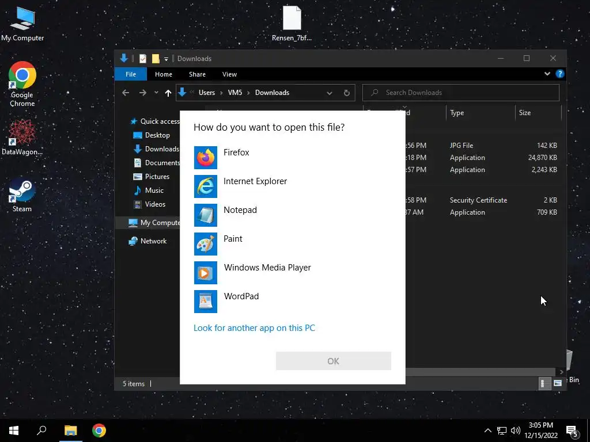Click Explorer help question mark icon
This screenshot has height=442, width=590.
pyautogui.click(x=560, y=74)
